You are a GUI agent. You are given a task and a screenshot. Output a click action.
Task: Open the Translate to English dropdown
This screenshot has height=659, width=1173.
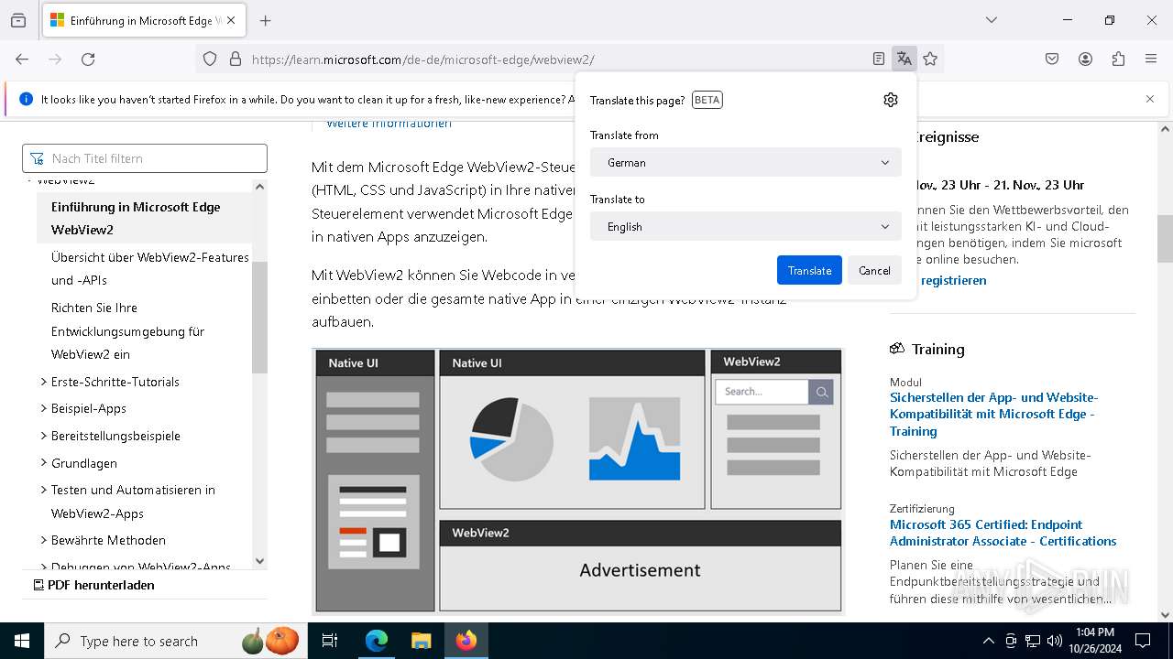pos(746,226)
